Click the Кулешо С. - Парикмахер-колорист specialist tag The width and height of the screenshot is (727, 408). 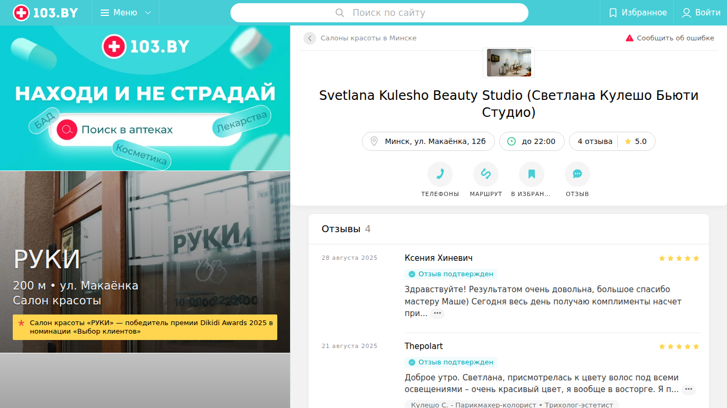pos(511,405)
